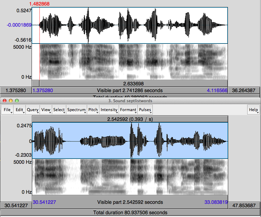Image resolution: width=261 pixels, height=217 pixels.
Task: Expand the View dropdown menu
Action: (46, 110)
